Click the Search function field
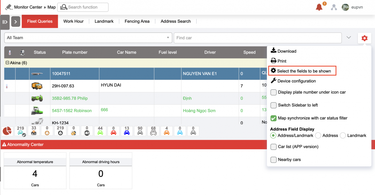375x195 pixels. click(x=83, y=7)
